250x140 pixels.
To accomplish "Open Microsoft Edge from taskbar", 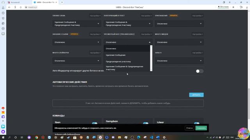I will (x=139, y=137).
